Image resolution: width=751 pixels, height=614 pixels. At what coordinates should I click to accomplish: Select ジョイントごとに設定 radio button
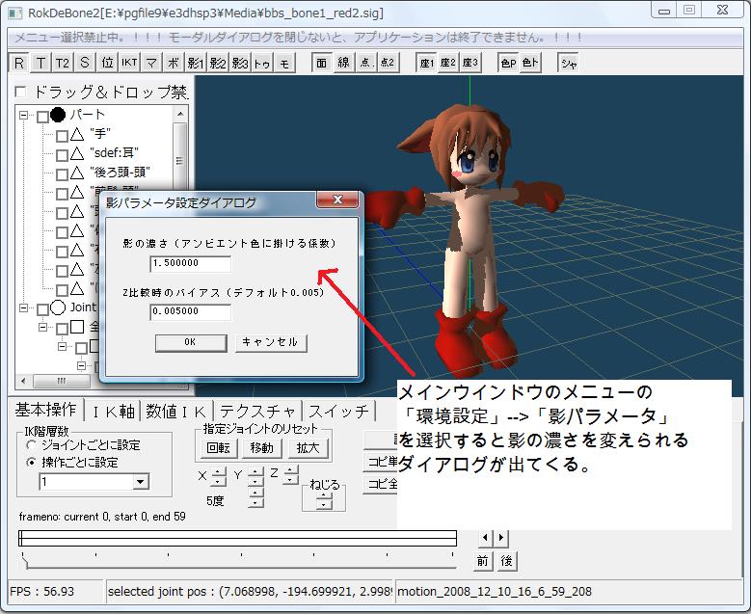coord(32,445)
